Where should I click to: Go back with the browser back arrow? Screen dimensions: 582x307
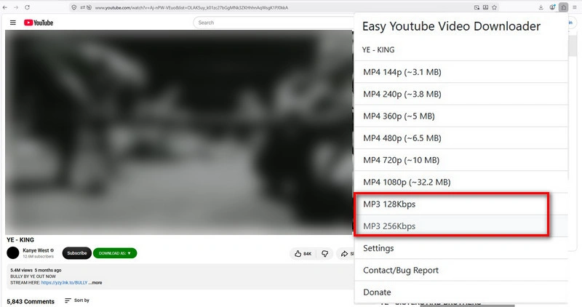coord(5,7)
